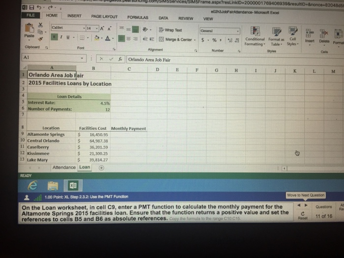Click the Increase Indent icon

tap(152, 39)
